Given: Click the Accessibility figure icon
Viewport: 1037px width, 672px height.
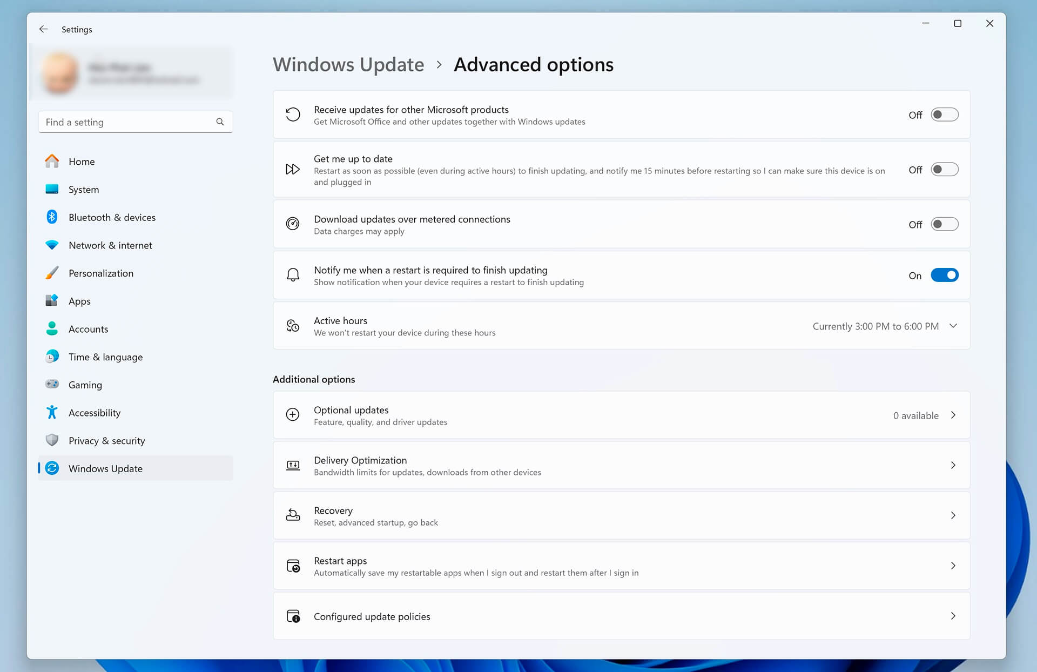Looking at the screenshot, I should (52, 412).
